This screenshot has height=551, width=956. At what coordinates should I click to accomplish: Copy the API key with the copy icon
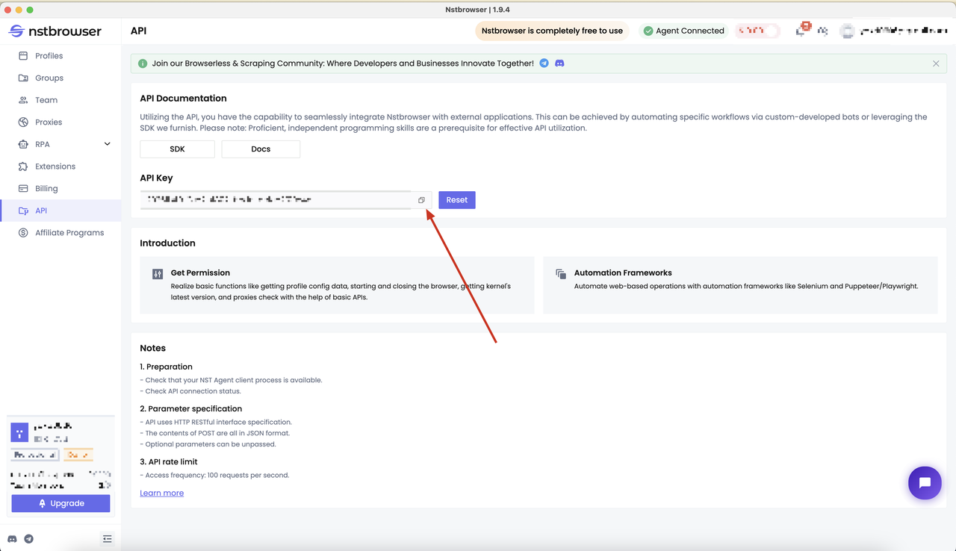click(x=421, y=200)
